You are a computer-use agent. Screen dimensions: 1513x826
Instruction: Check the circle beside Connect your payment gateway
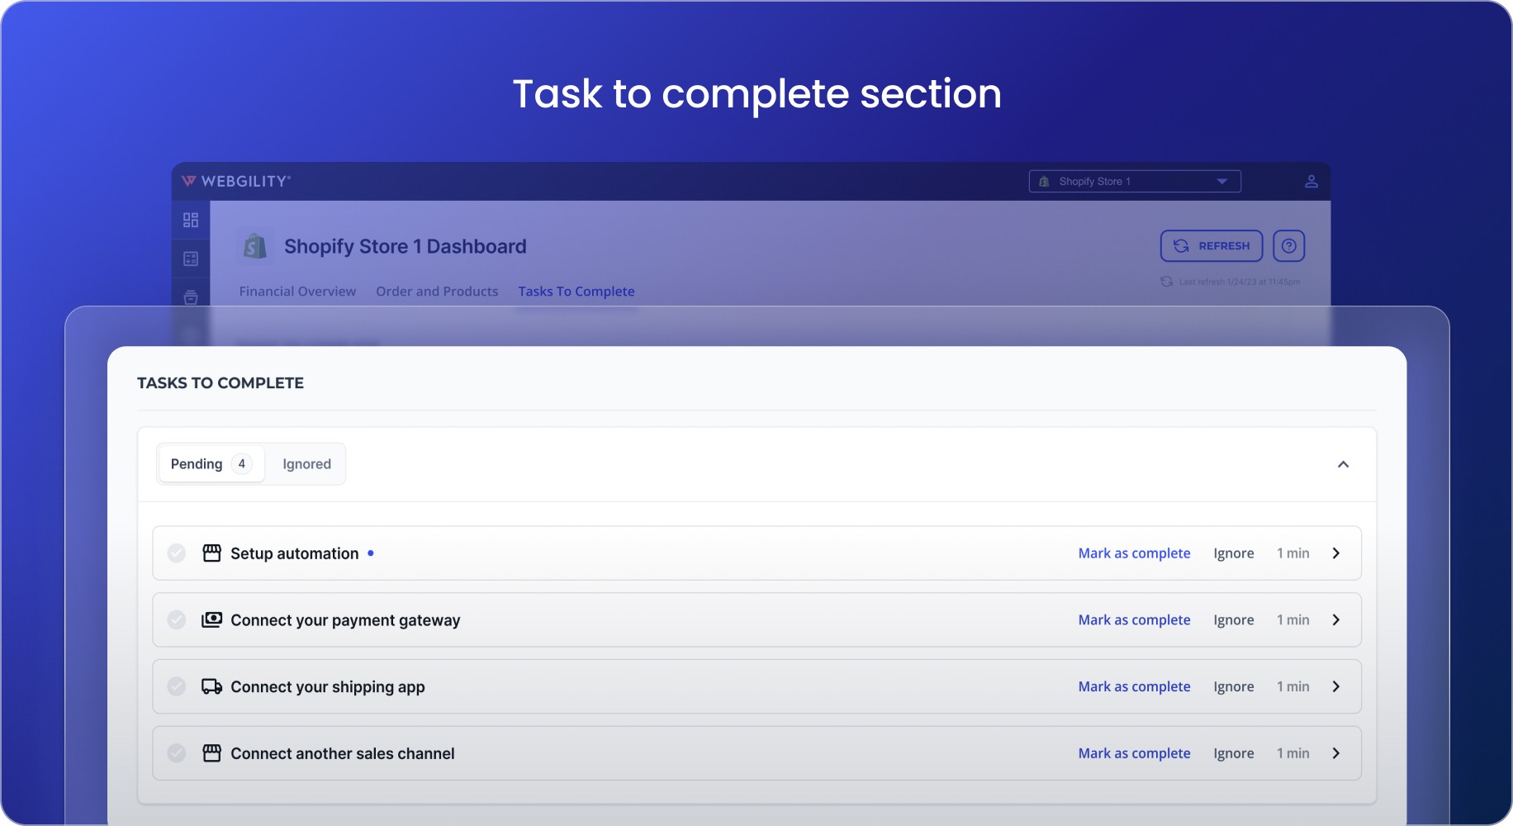coord(176,619)
